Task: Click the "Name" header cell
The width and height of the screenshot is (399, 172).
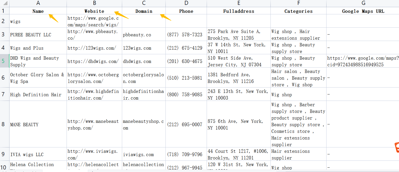Action: (x=38, y=11)
